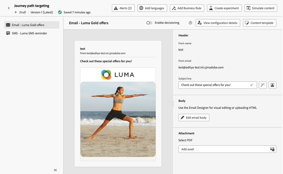
Task: Click the warning triangle icon in Alerts
Action: (x=116, y=8)
